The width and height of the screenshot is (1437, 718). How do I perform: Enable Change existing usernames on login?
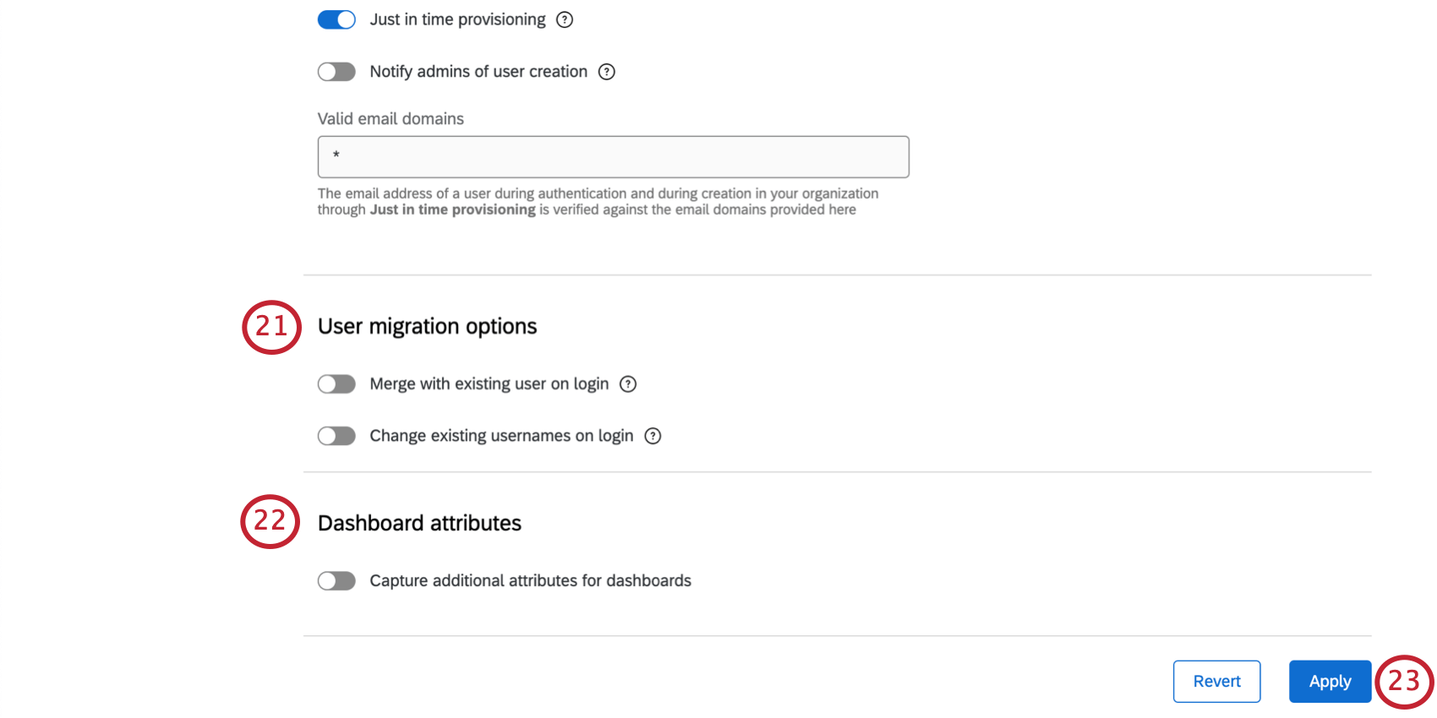(336, 436)
